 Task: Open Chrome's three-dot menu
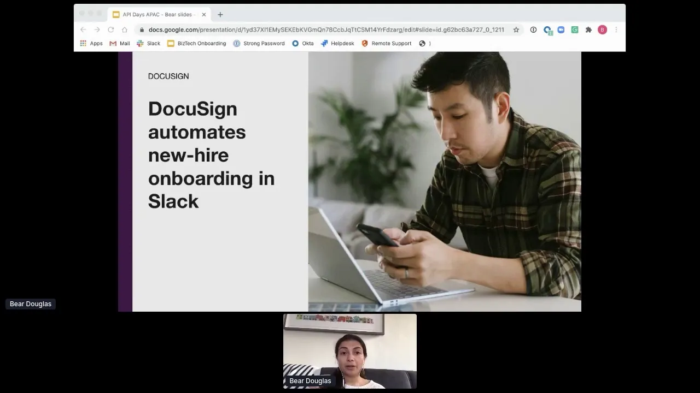tap(616, 30)
